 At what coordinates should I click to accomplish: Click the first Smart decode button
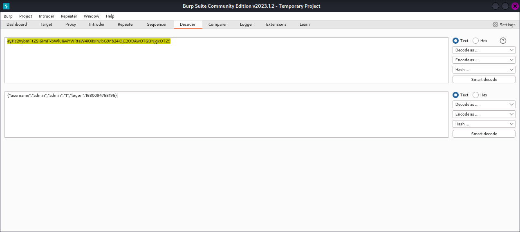pyautogui.click(x=484, y=79)
